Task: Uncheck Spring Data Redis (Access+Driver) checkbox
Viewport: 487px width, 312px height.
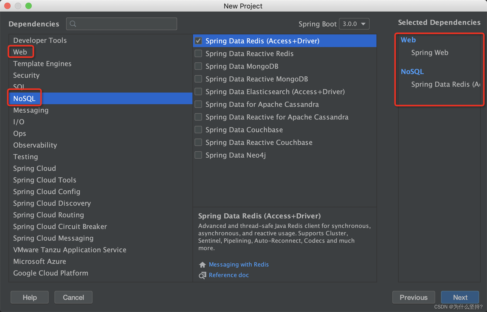Action: [x=198, y=41]
